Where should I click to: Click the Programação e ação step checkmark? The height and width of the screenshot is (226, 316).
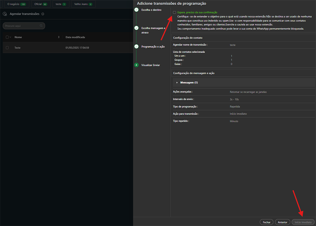[136, 46]
